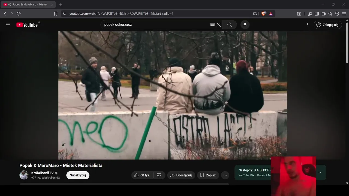This screenshot has width=349, height=196.
Task: Open more actions ellipsis under video
Action: [x=225, y=175]
